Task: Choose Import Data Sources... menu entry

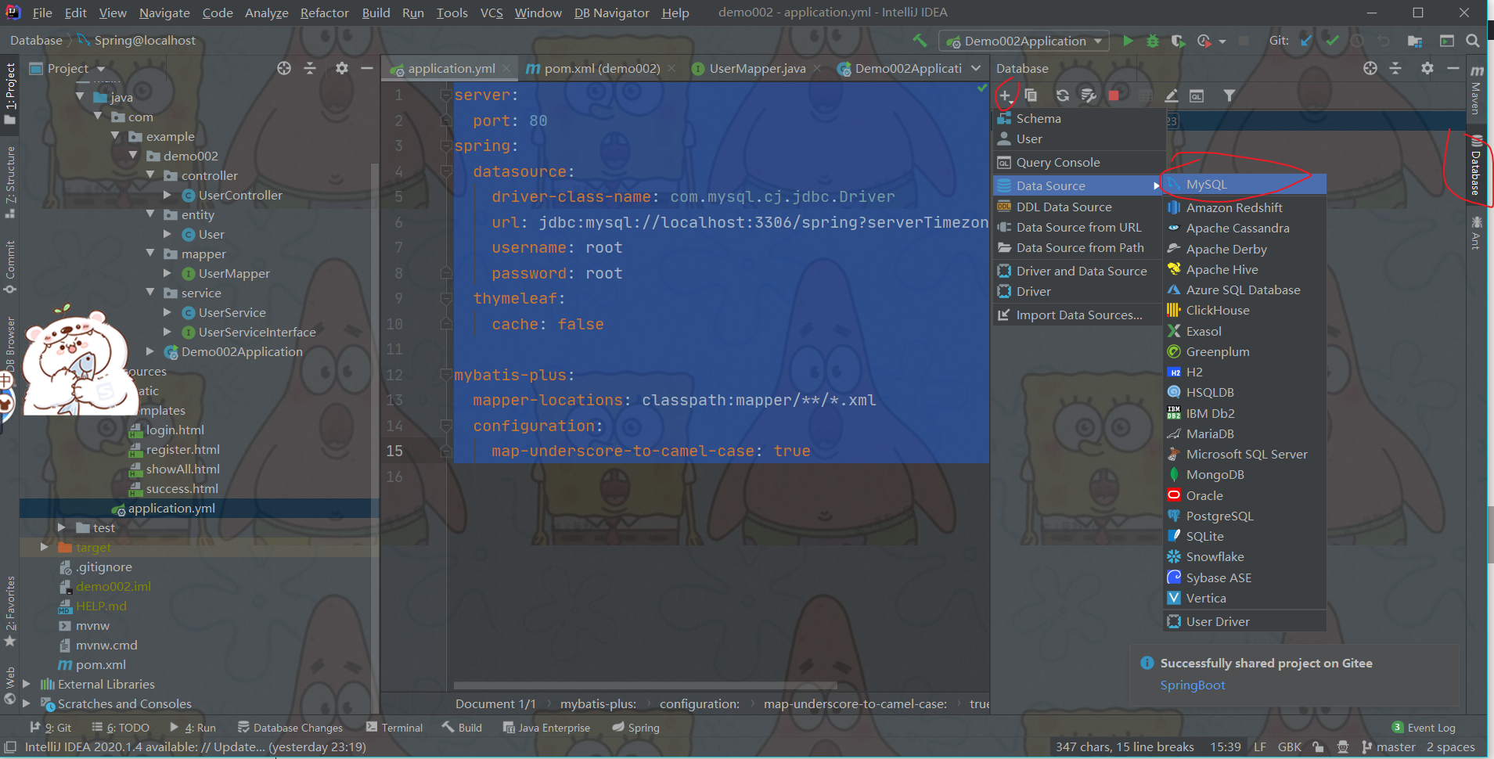Action: [x=1078, y=315]
